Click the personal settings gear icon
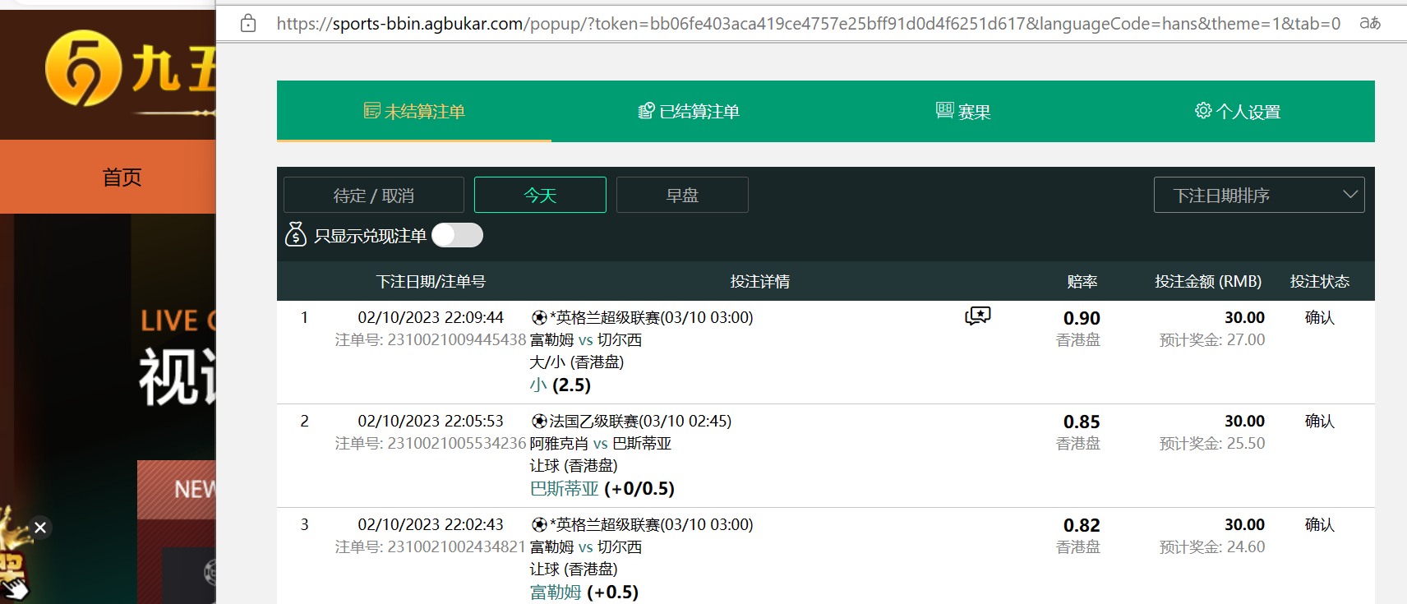 (1203, 110)
